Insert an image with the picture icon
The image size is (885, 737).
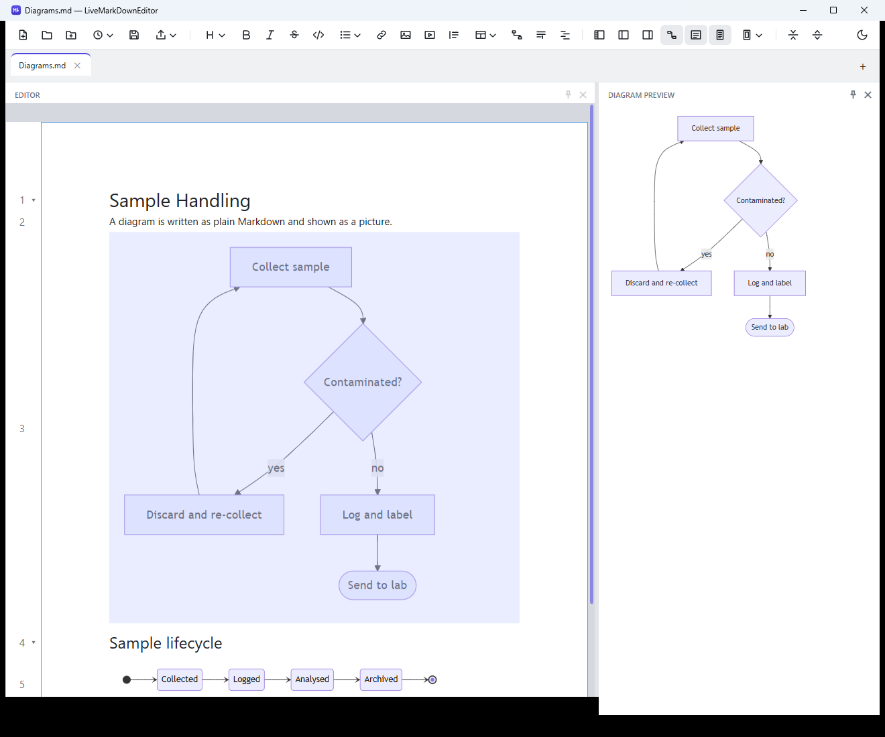point(406,35)
